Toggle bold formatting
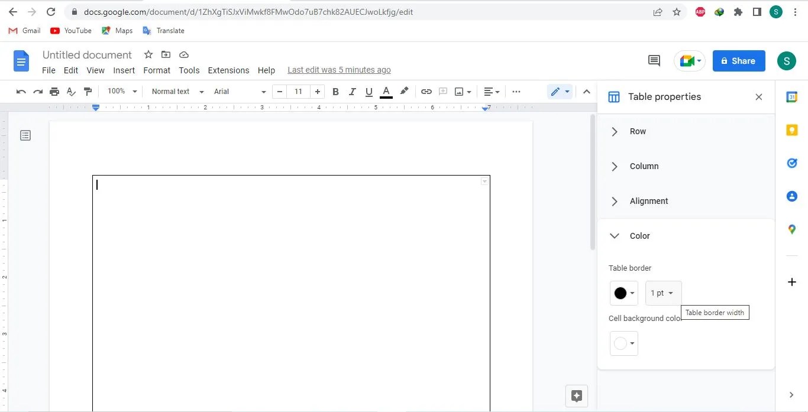This screenshot has width=808, height=412. pos(335,92)
